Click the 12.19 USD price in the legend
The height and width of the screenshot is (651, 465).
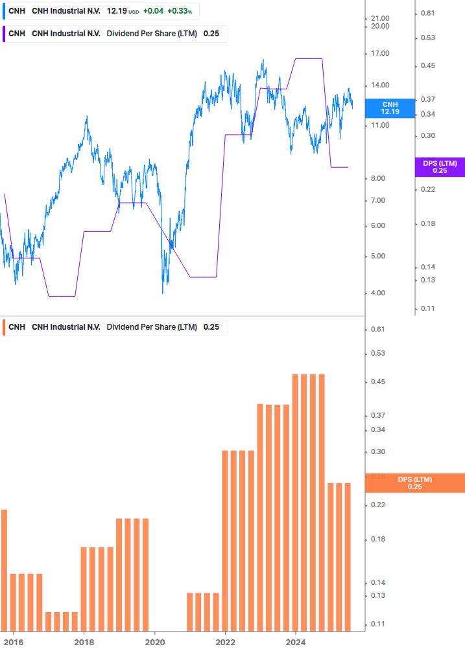click(x=123, y=11)
